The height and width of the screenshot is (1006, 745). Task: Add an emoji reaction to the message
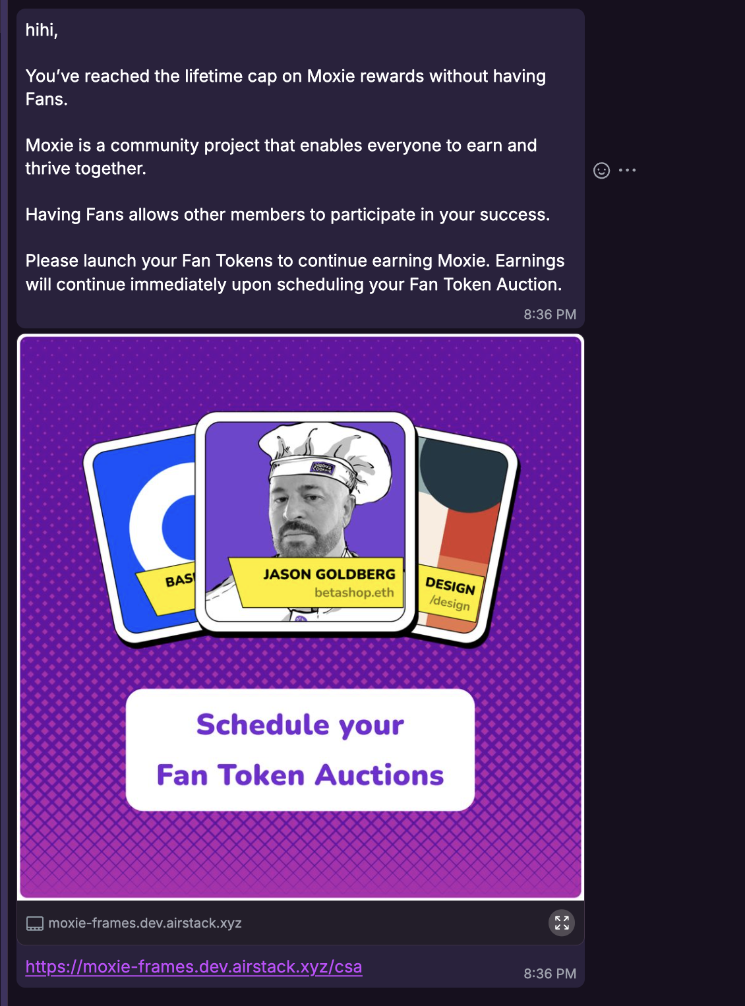601,170
